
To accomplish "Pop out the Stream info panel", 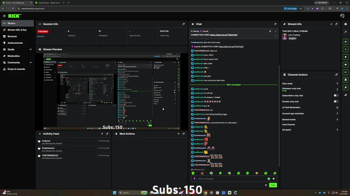I will click(x=336, y=24).
